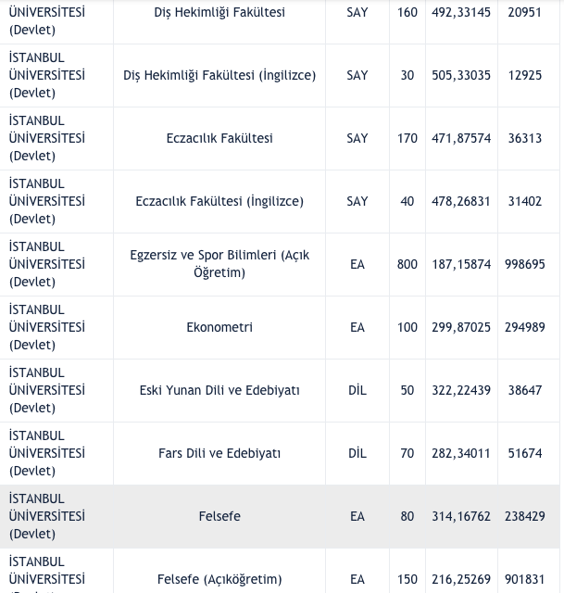Click ranking value 998695
564x593 pixels.
pos(525,264)
